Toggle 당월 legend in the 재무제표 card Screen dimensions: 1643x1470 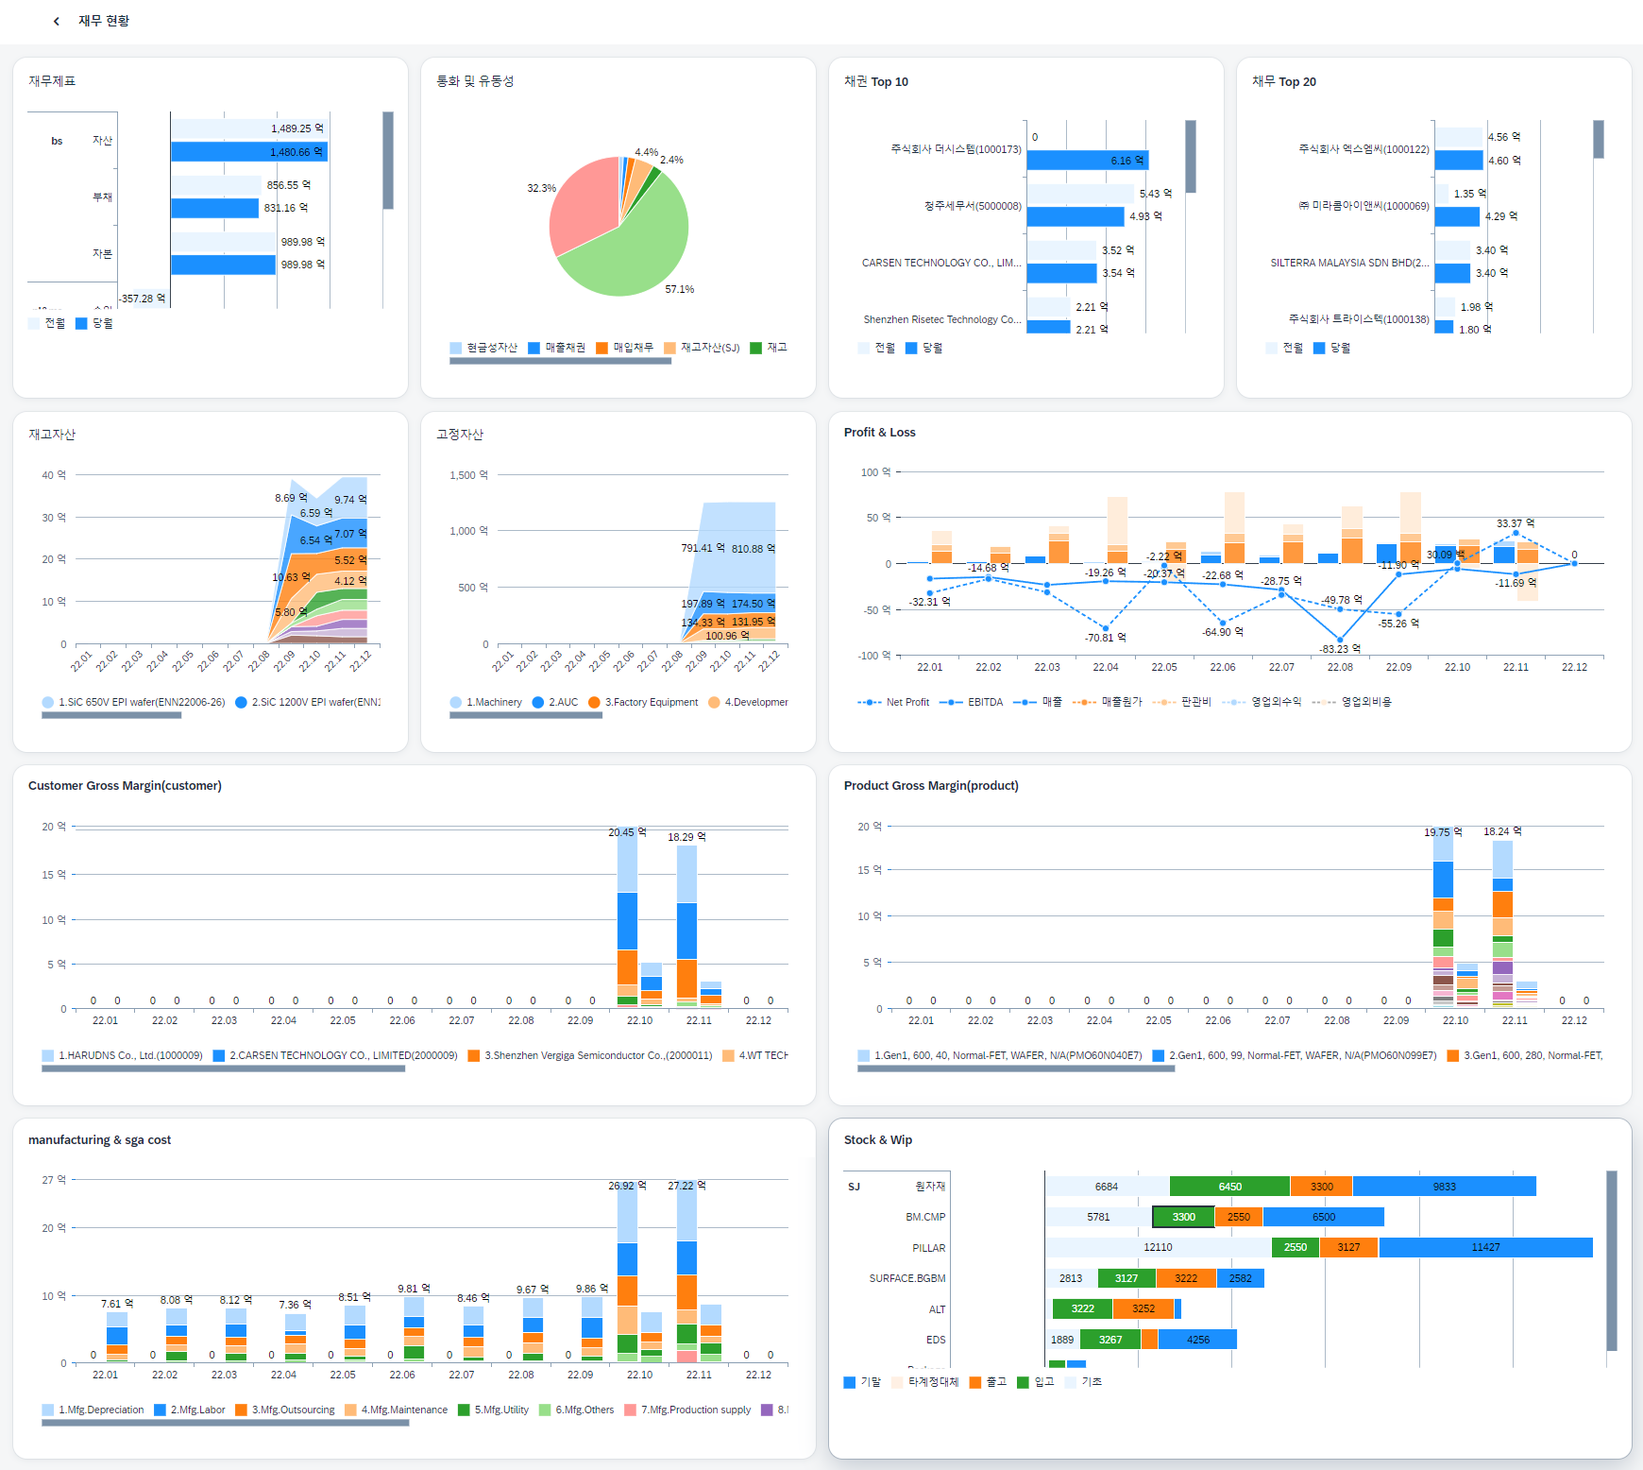pos(94,323)
